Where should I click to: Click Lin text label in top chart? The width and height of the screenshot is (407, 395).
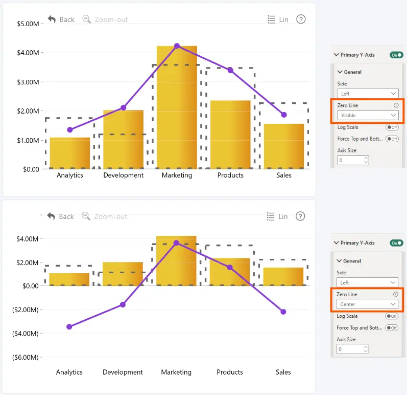coord(284,19)
